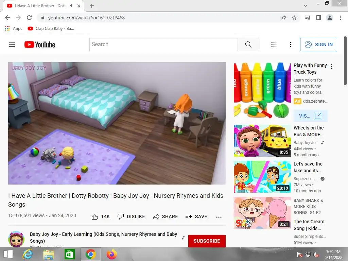The height and width of the screenshot is (261, 348).
Task: Toggle the Chrome side panel
Action: [319, 18]
